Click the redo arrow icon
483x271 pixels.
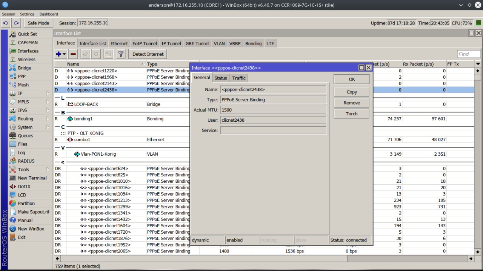point(16,23)
